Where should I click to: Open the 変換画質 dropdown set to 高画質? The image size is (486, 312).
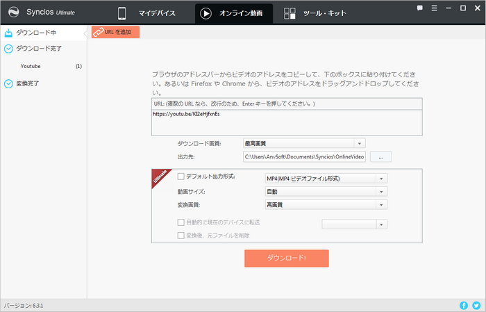pos(326,205)
